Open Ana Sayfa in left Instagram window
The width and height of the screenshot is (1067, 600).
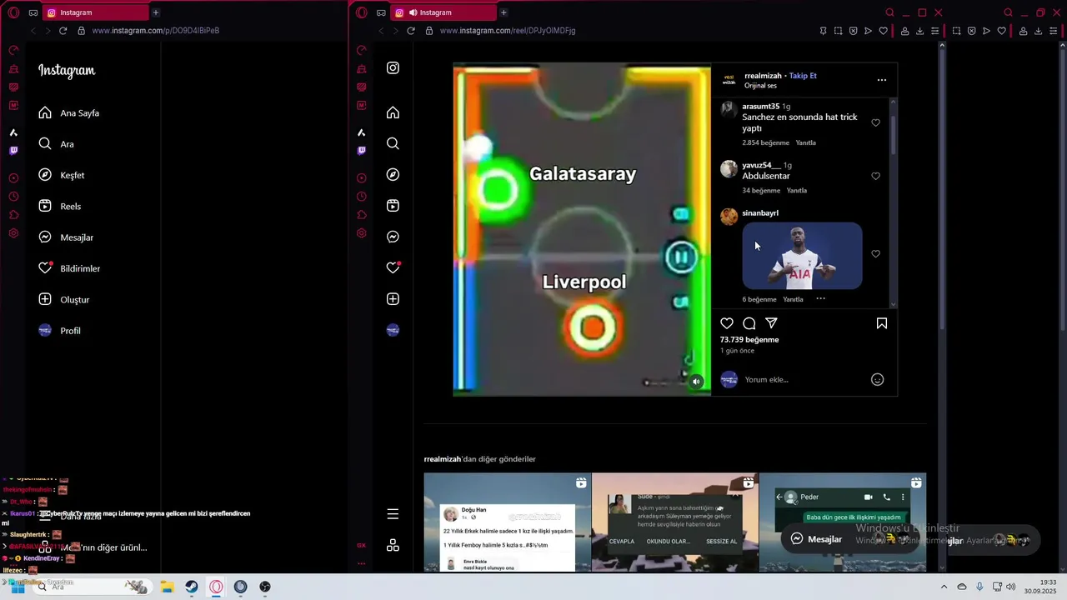(69, 112)
